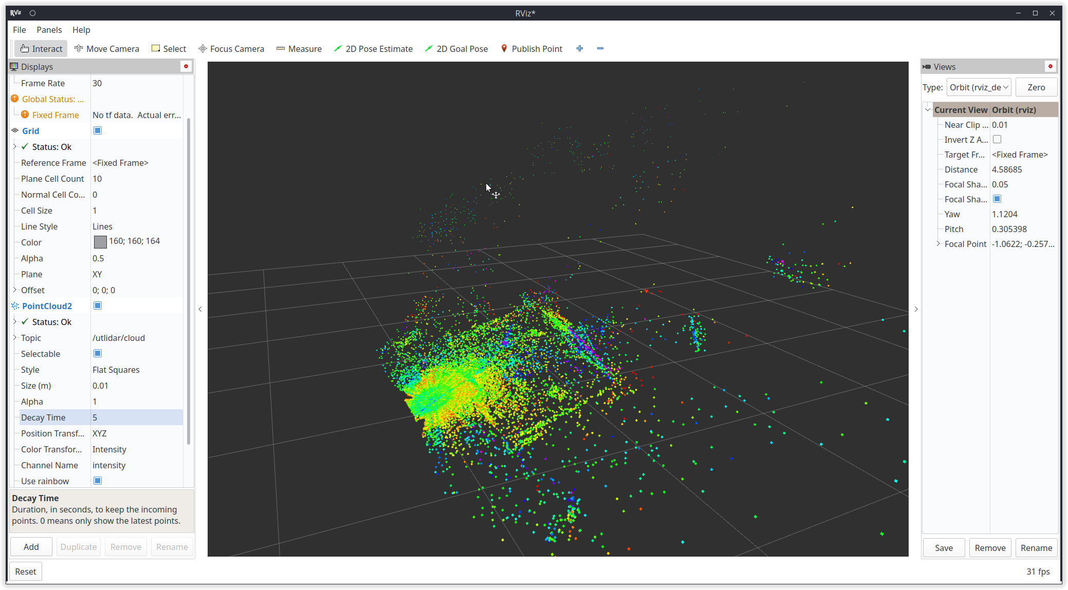Open the view Type dropdown
This screenshot has height=590, width=1068.
[979, 87]
